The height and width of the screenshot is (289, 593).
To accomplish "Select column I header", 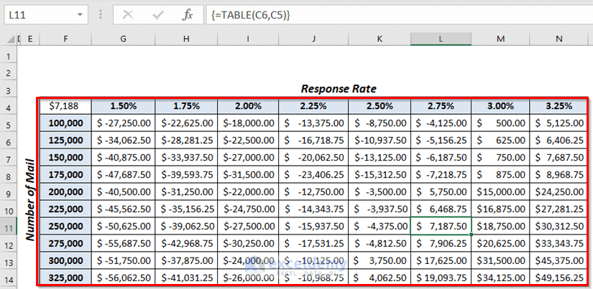I will (248, 39).
